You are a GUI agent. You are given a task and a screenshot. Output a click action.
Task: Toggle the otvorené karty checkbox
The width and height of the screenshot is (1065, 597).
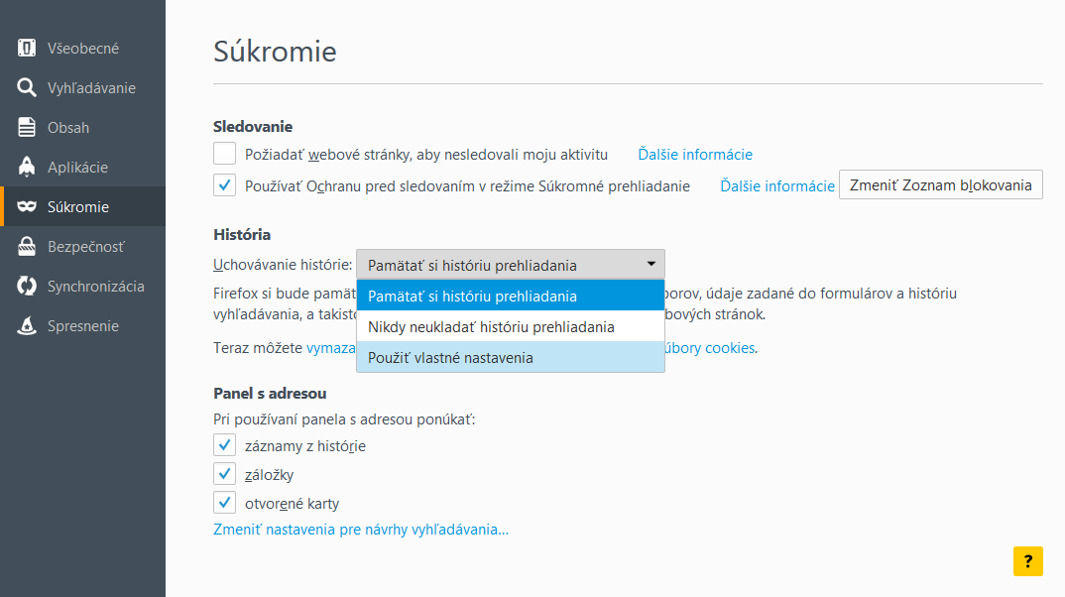click(x=225, y=503)
